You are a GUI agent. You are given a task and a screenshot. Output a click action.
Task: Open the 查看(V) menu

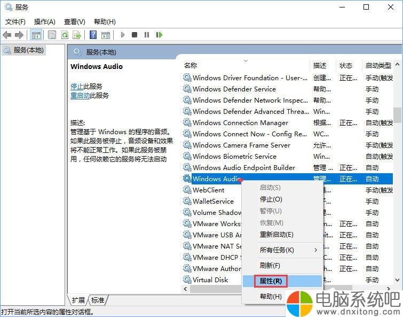[x=75, y=21]
